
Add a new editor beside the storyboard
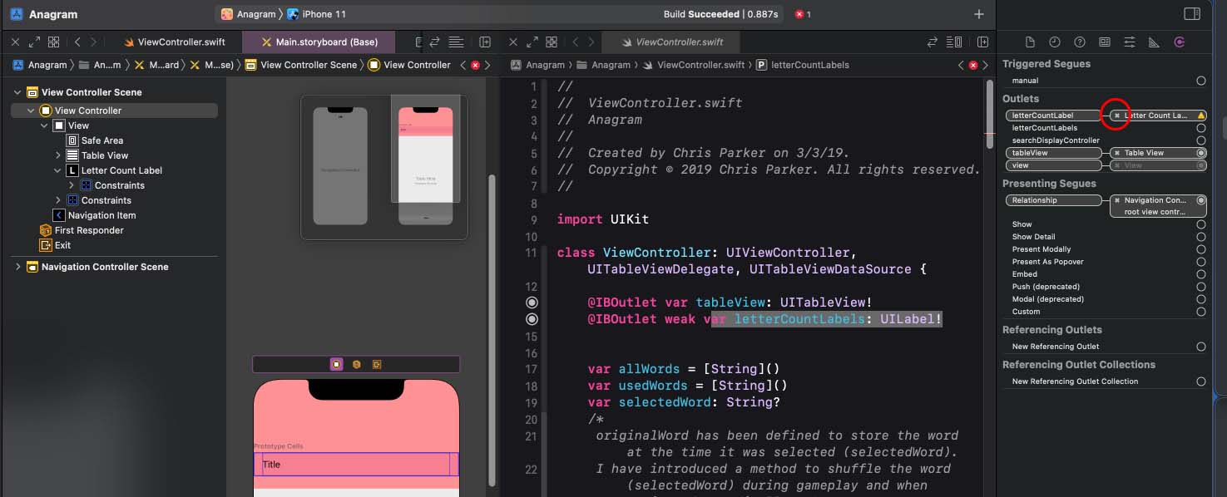point(485,42)
